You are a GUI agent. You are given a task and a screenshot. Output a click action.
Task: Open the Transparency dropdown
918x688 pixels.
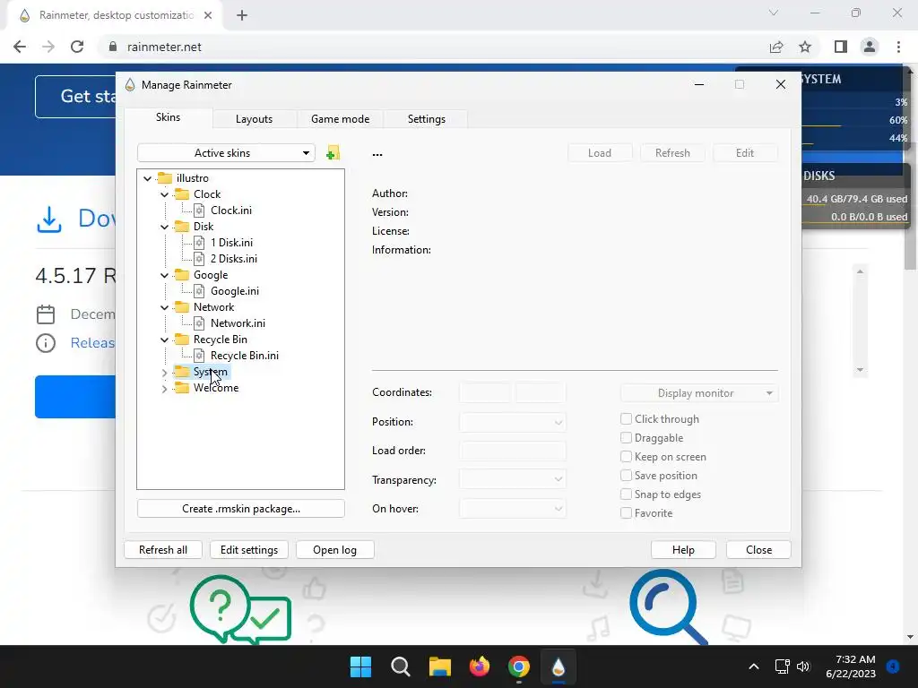pos(512,480)
